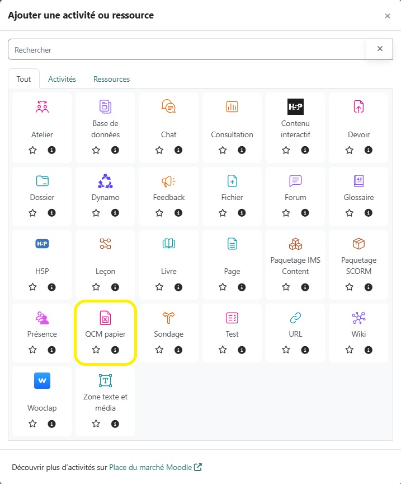
Task: Show info about Base de données
Action: pyautogui.click(x=115, y=150)
